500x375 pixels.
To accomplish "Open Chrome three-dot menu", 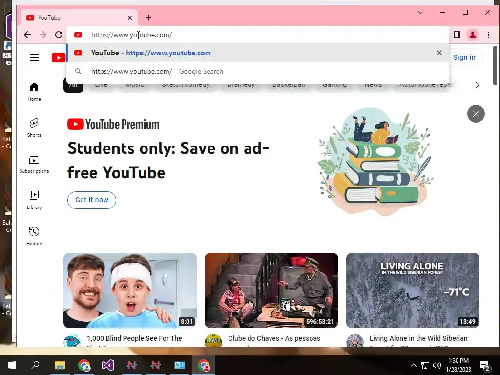I will pos(488,35).
